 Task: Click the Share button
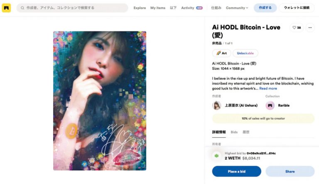pyautogui.click(x=290, y=171)
